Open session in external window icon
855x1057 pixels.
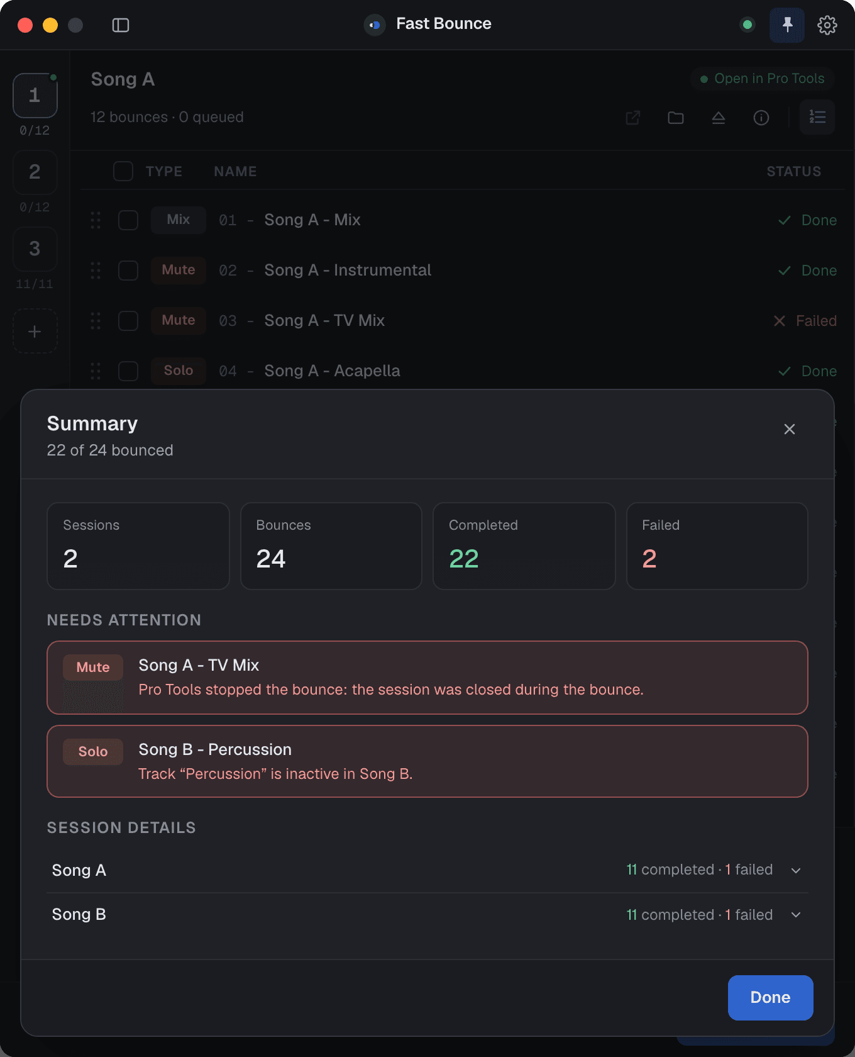tap(633, 118)
